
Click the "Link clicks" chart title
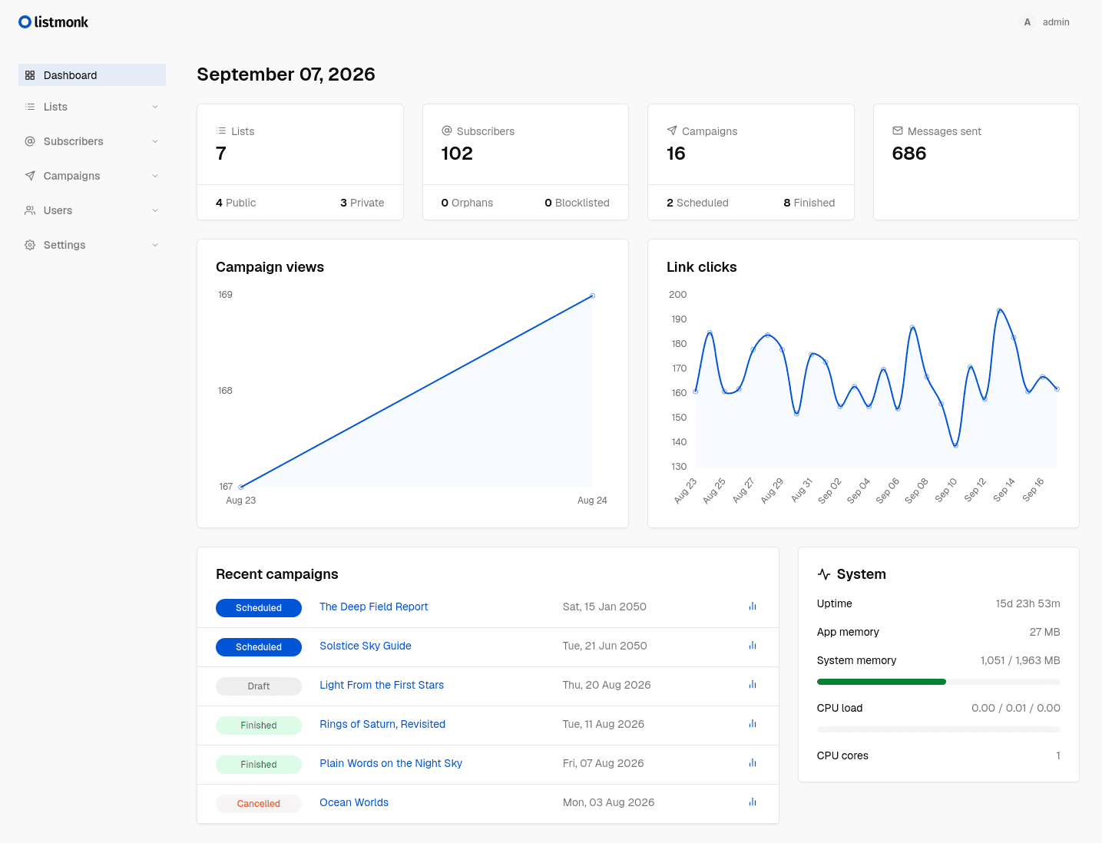point(702,267)
